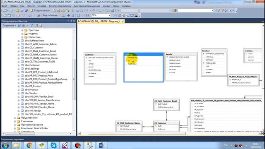The width and height of the screenshot is (265, 149).
Task: Open Visual Studio from the taskbar
Action: (x=65, y=145)
